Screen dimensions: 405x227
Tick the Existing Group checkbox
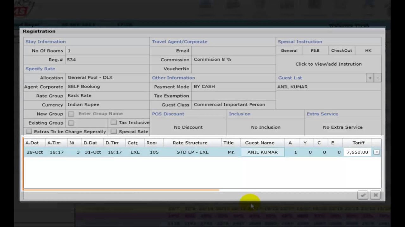[x=71, y=123]
